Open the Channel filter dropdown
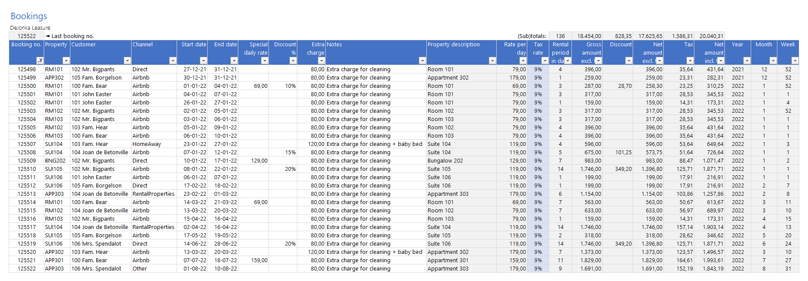 (x=173, y=61)
